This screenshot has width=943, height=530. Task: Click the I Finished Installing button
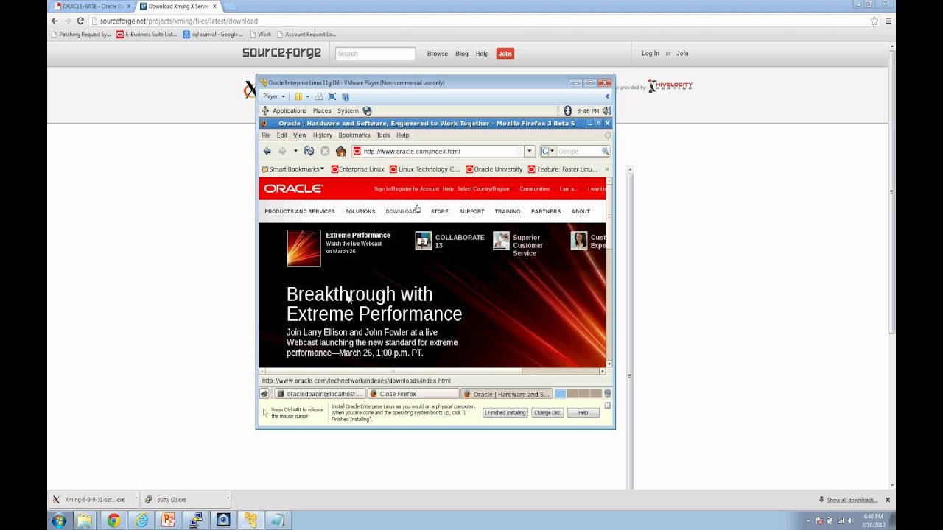coord(505,413)
